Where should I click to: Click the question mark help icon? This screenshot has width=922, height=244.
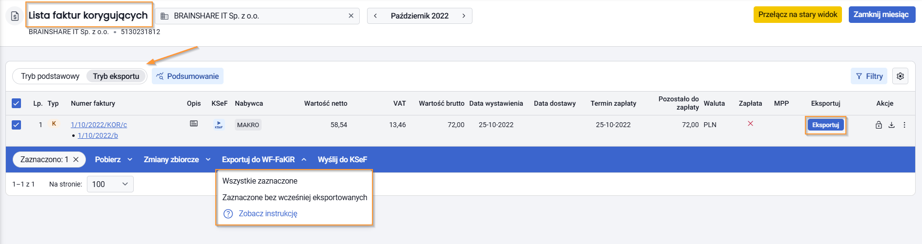pos(228,214)
